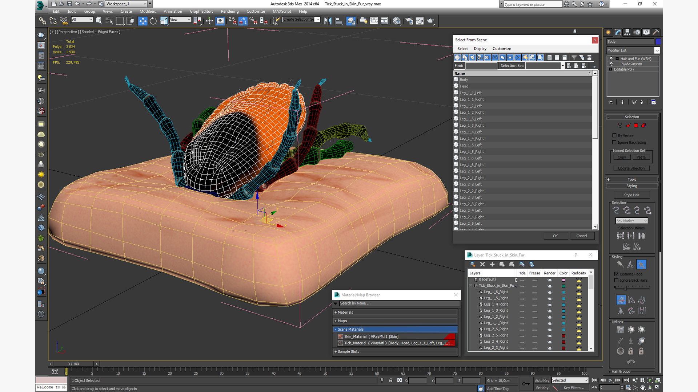The width and height of the screenshot is (698, 392).
Task: Click Play Animation button
Action: point(610,380)
